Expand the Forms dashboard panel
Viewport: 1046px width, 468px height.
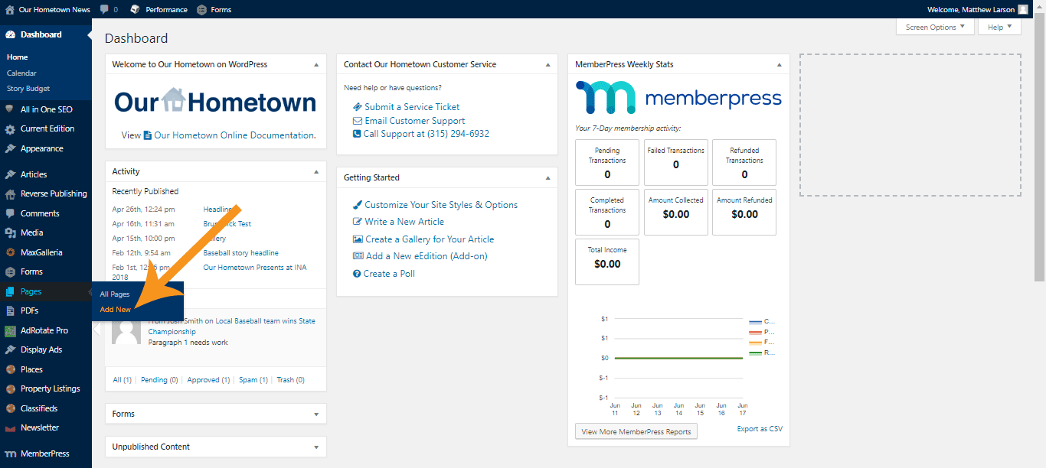point(316,414)
